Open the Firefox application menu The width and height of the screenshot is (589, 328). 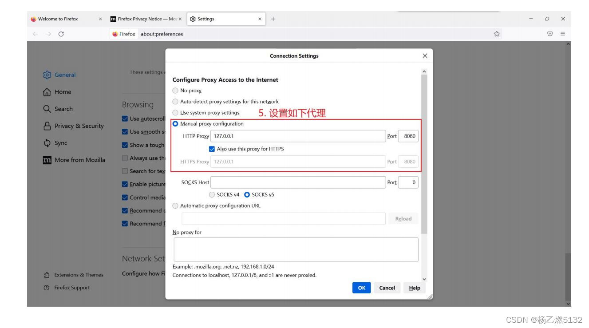[x=563, y=34]
